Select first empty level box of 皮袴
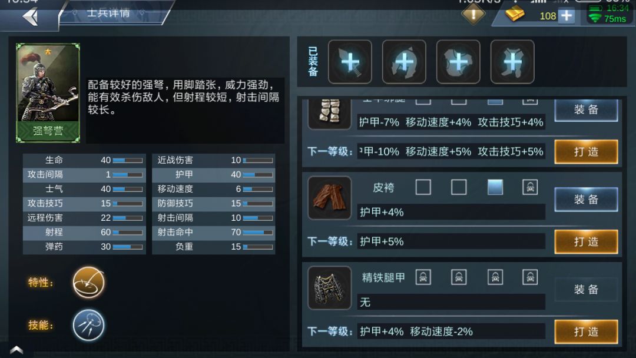 tap(423, 187)
